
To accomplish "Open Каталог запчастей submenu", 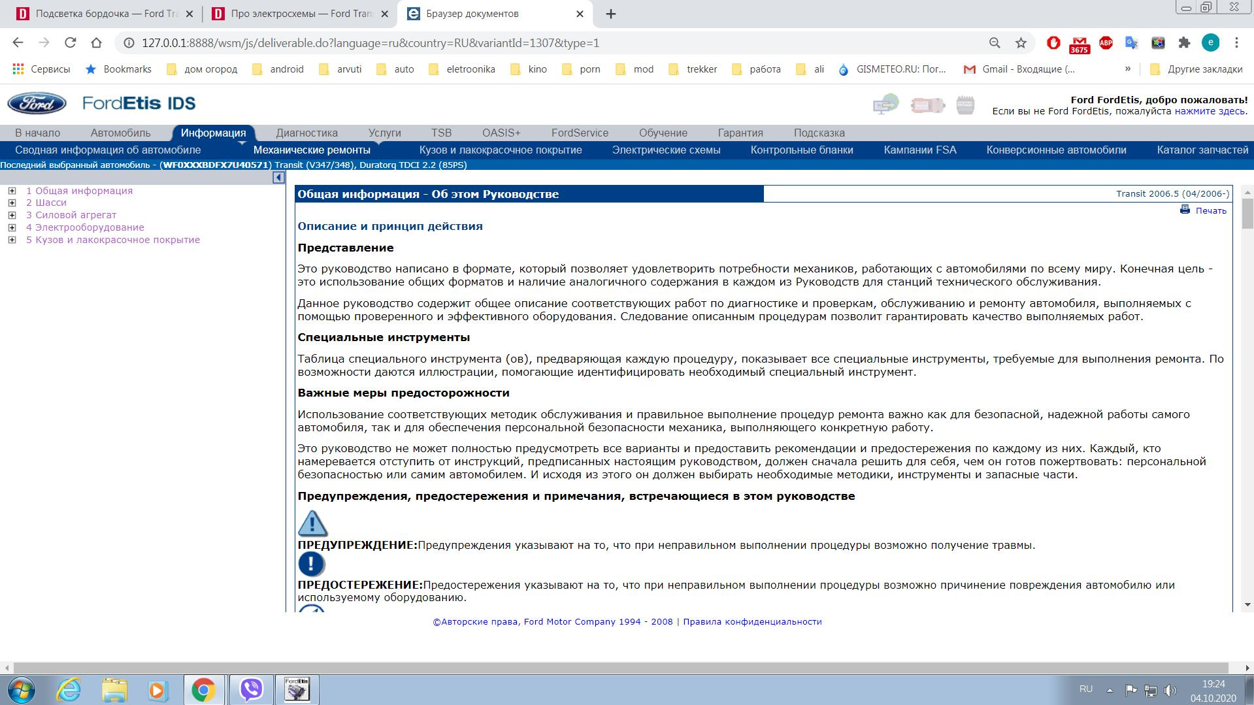I will [1202, 150].
